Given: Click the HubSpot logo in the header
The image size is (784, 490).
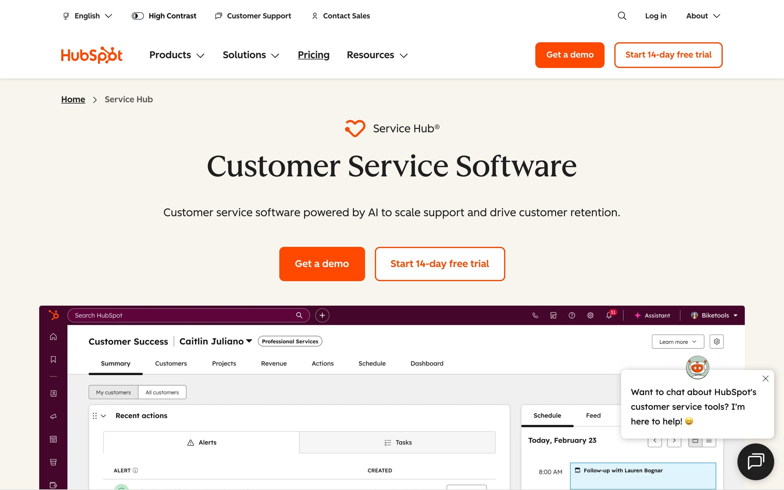Looking at the screenshot, I should coord(92,55).
